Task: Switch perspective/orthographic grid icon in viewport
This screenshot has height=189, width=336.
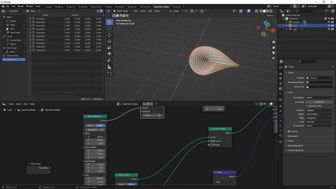Action: [274, 58]
